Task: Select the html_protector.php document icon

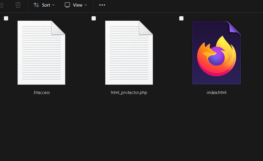Action: click(x=129, y=53)
